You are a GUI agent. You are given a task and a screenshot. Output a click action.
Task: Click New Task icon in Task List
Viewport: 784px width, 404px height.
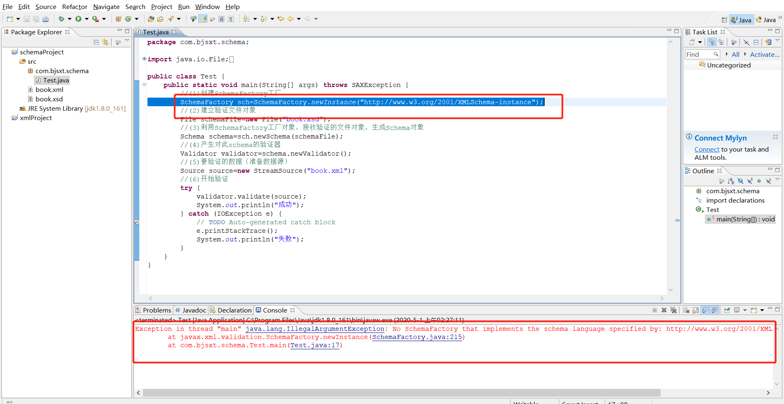[x=692, y=42]
